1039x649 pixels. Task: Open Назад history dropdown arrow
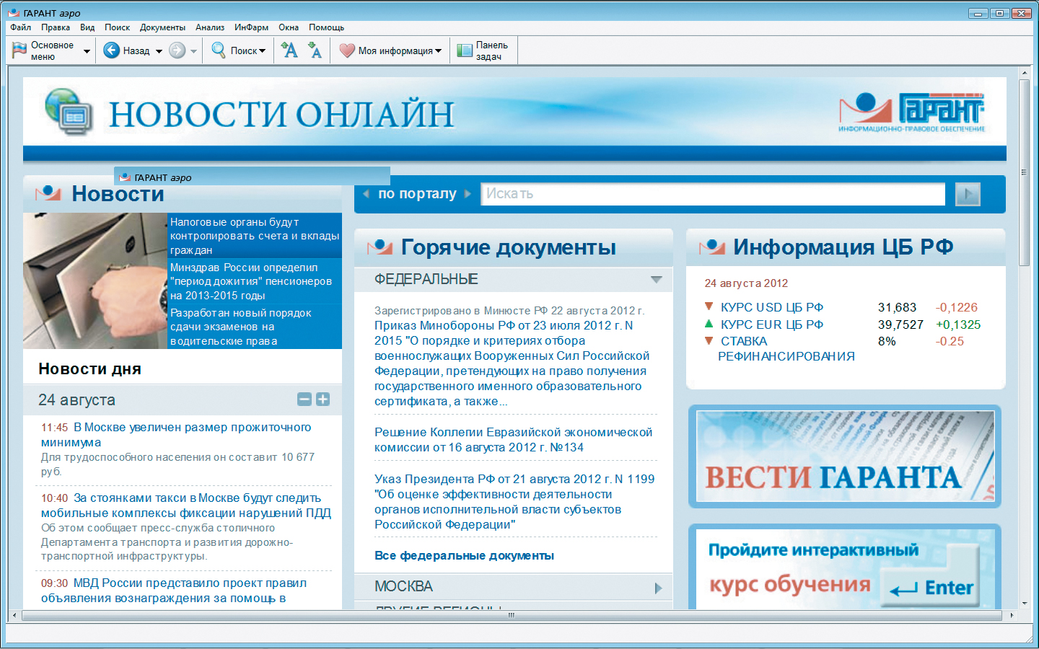[x=159, y=51]
